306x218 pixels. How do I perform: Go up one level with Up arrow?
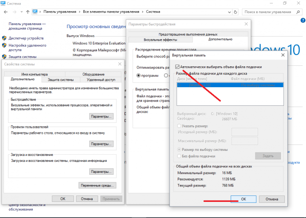click(x=28, y=12)
